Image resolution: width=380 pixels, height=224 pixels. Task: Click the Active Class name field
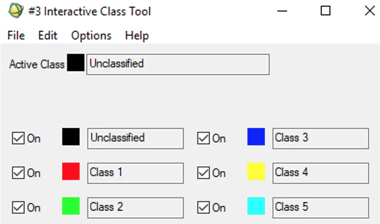click(x=178, y=64)
